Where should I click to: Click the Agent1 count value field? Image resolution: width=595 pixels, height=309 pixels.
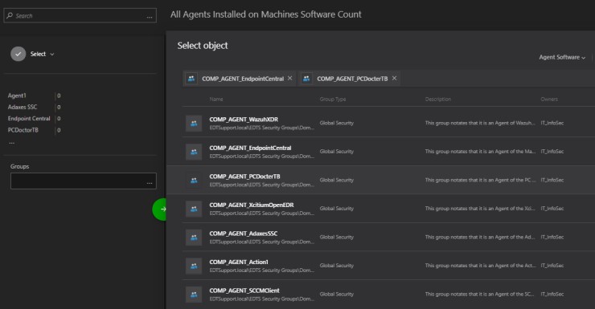(x=59, y=96)
